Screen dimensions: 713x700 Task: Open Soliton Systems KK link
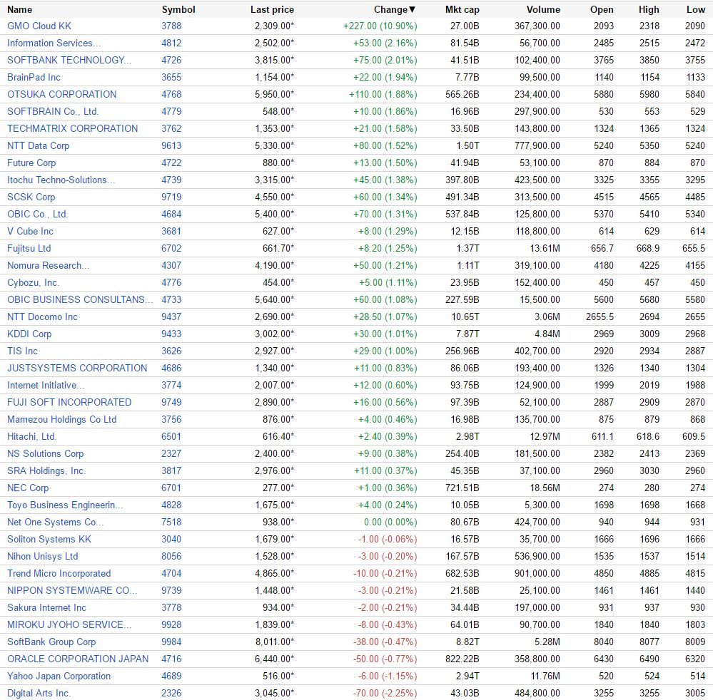coord(49,539)
